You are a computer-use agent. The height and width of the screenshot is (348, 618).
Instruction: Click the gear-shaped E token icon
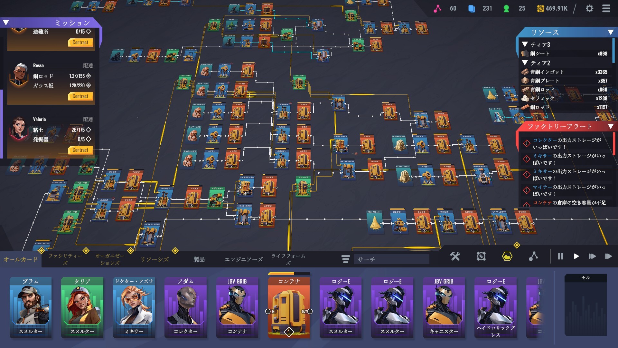point(481,256)
